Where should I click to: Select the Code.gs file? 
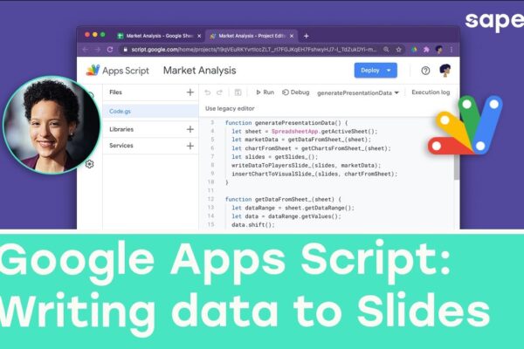pos(150,111)
